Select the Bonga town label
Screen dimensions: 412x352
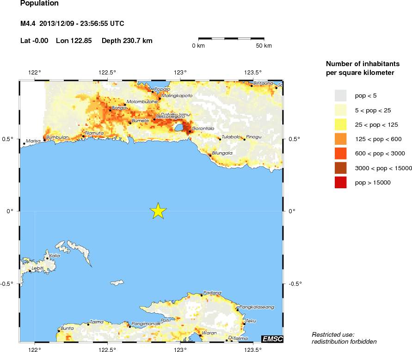pyautogui.click(x=119, y=108)
